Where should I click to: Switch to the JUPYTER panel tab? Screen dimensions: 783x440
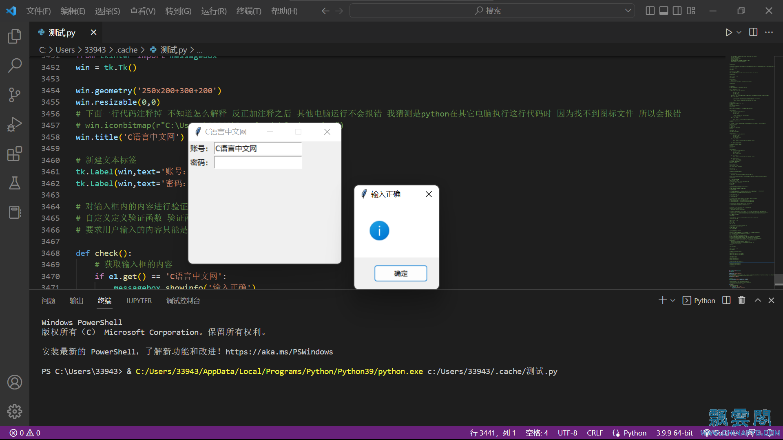click(x=139, y=301)
